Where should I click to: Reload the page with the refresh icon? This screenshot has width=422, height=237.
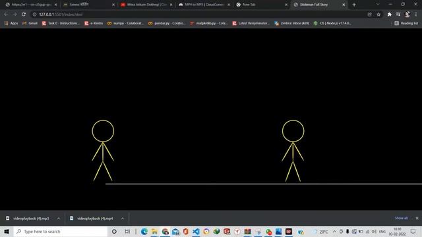coord(24,14)
